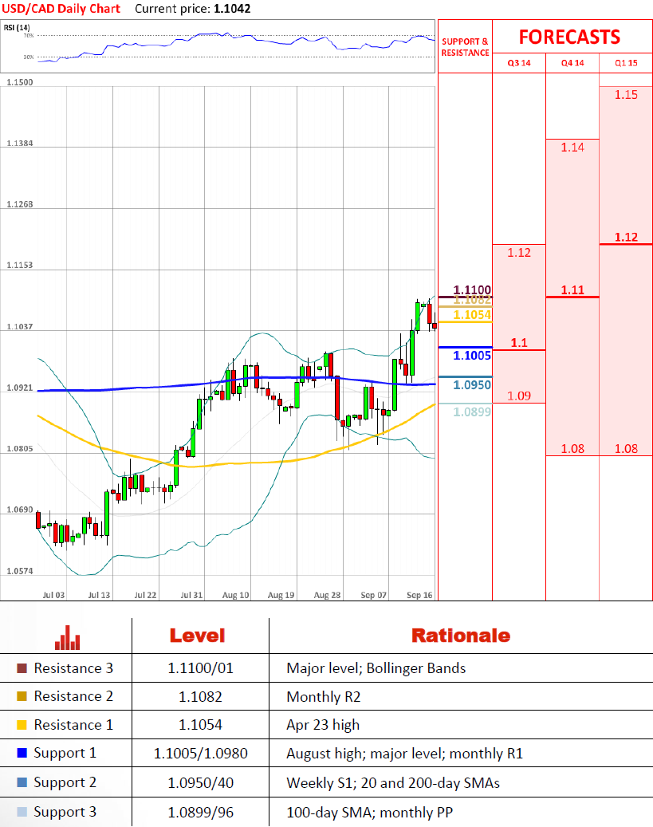This screenshot has width=653, height=827.
Task: Click the Support 2 steel blue swatch
Action: (x=22, y=782)
